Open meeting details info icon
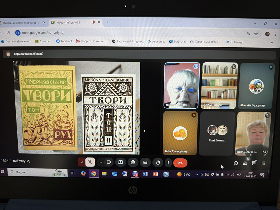This screenshot has height=210, width=280. click(x=236, y=163)
